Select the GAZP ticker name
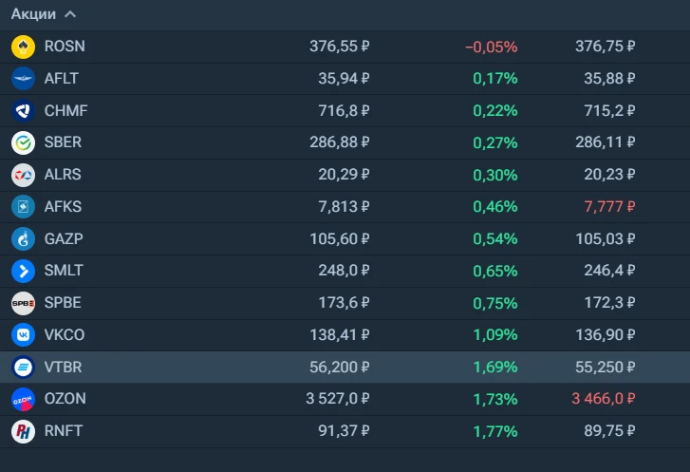Screen dimensions: 690x472 (x=64, y=238)
